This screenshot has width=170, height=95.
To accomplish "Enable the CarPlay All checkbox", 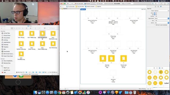I will click(x=155, y=16).
